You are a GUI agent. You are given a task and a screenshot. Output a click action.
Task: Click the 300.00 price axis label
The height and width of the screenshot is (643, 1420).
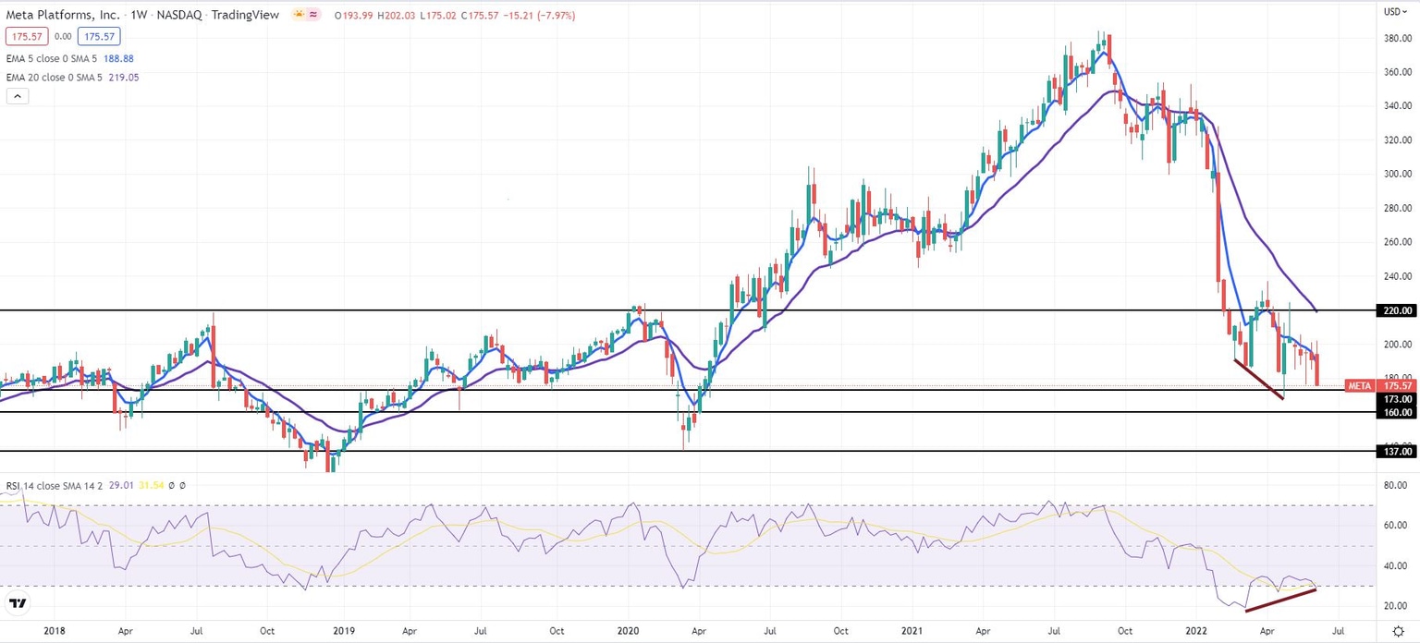1396,174
